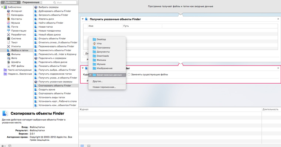The image size is (281, 147).
Task: Toggle the description panel visibility button
Action: click(x=10, y=146)
